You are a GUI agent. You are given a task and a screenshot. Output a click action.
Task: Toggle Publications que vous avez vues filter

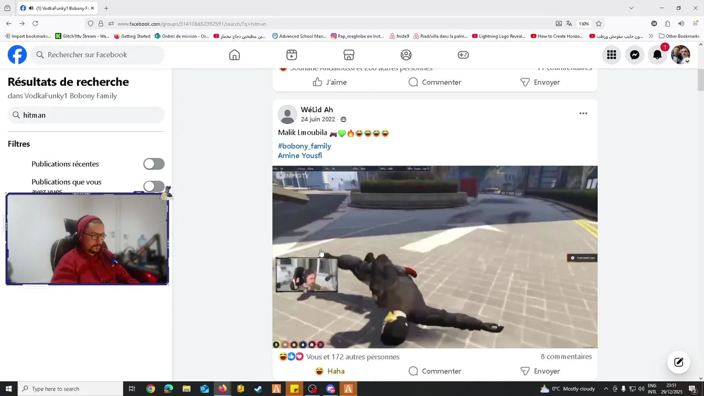(x=154, y=186)
